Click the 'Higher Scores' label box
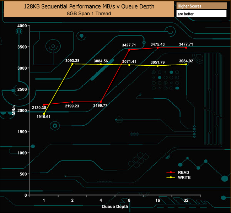This screenshot has height=213, width=231. coord(202,6)
